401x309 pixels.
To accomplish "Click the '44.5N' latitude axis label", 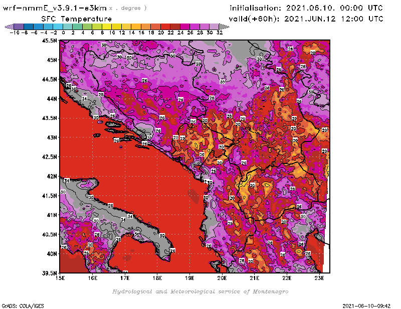I will (49, 79).
